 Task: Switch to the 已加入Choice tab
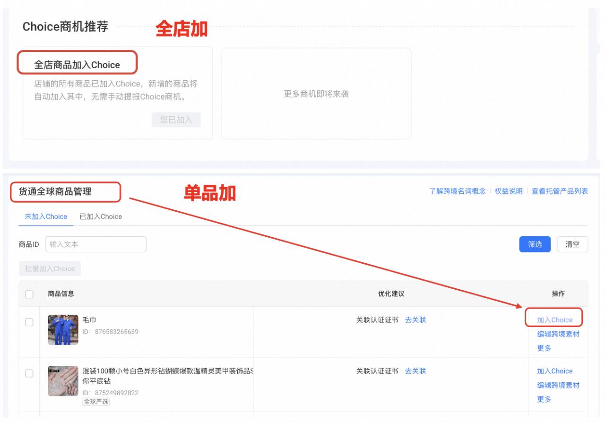(101, 216)
